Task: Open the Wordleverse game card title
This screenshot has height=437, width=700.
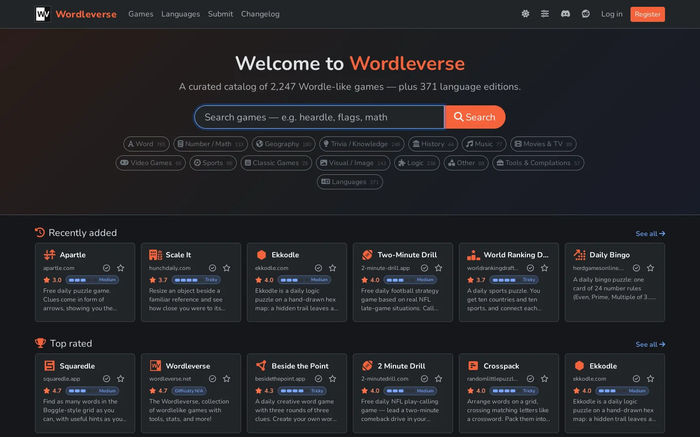Action: click(188, 366)
